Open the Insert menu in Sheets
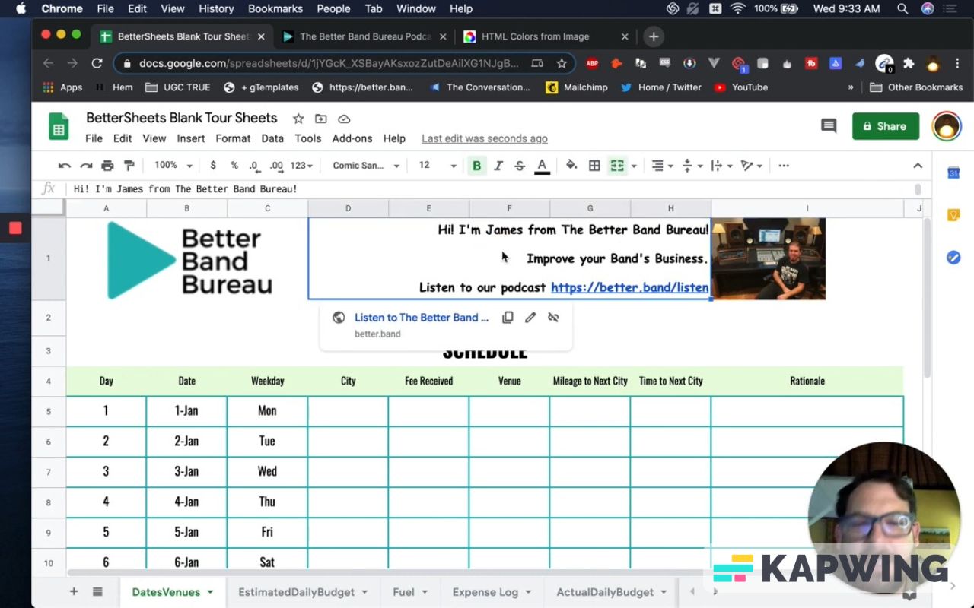Image resolution: width=974 pixels, height=608 pixels. click(x=191, y=138)
